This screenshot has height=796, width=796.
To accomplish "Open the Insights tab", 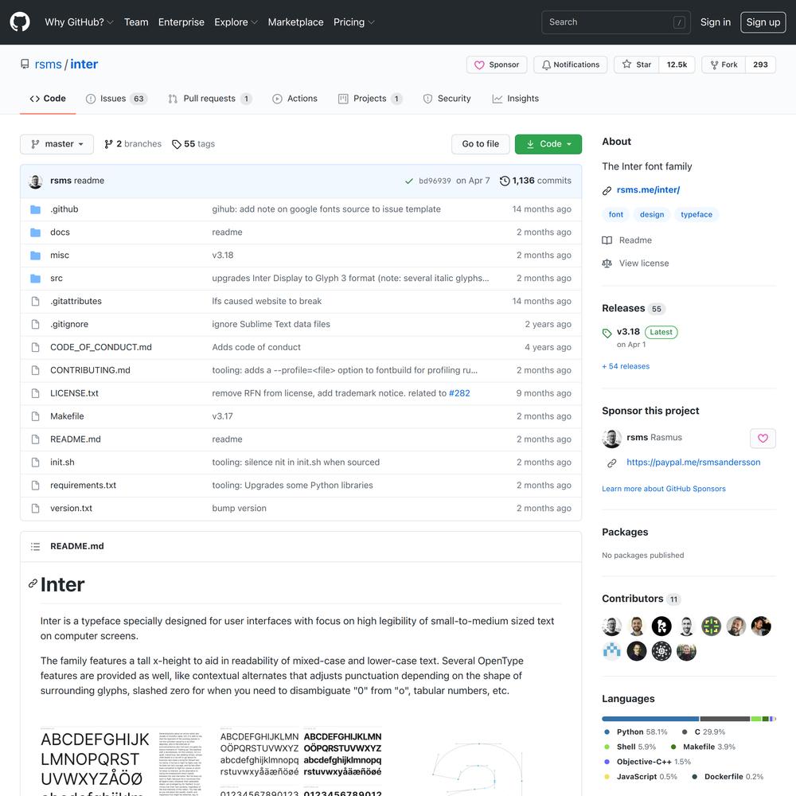I will (515, 99).
